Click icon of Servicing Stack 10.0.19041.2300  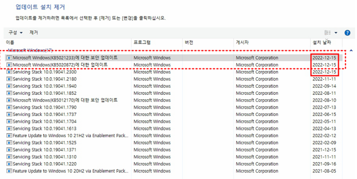point(9,72)
